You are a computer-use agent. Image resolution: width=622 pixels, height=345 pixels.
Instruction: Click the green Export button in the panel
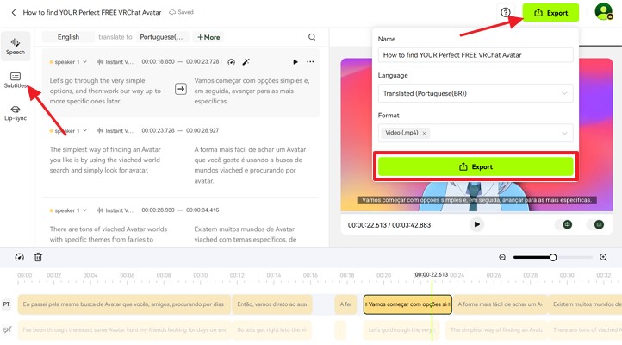click(x=476, y=166)
